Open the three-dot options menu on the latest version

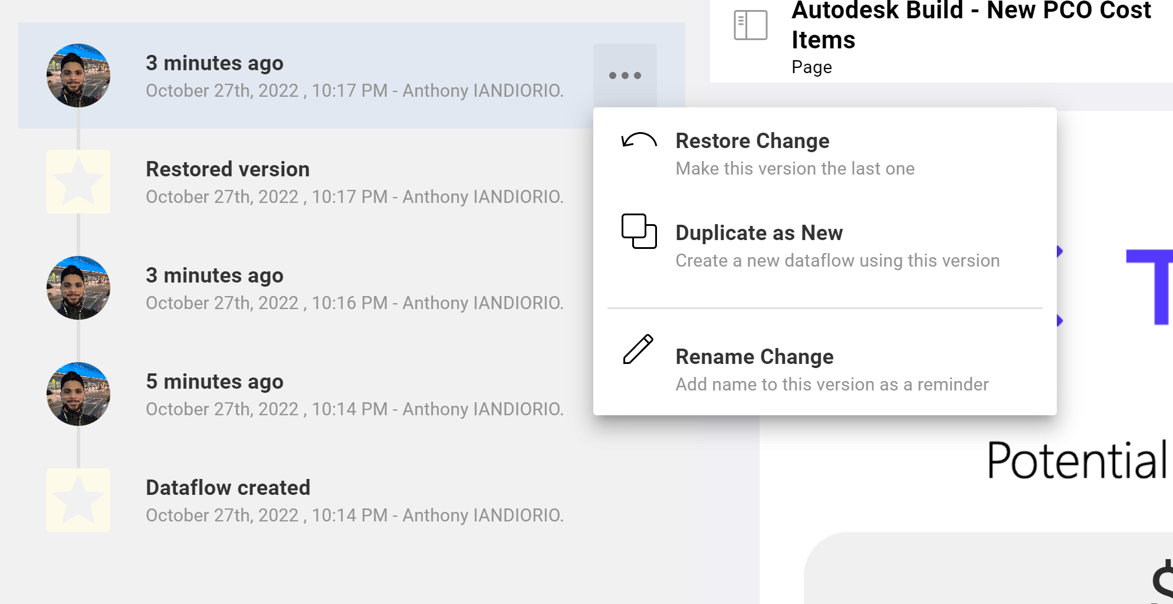(625, 75)
